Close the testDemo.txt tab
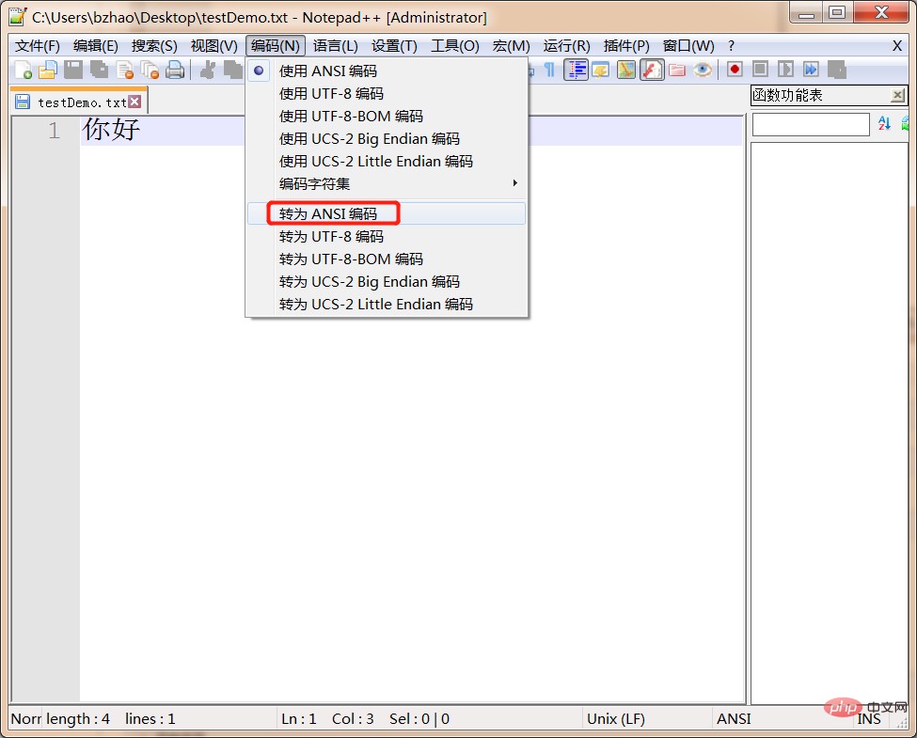 coord(135,102)
